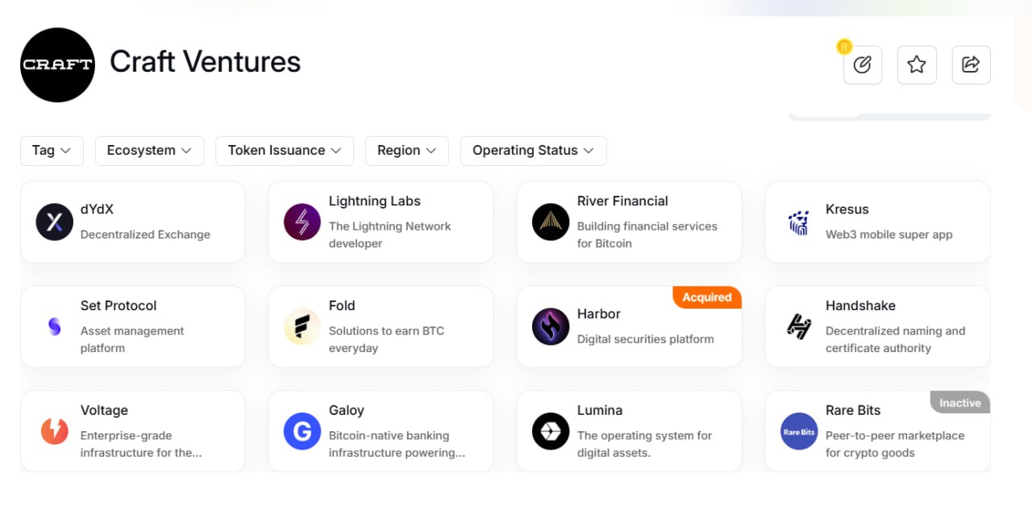This screenshot has width=1032, height=506.
Task: Click the River Financial logo icon
Action: point(551,222)
